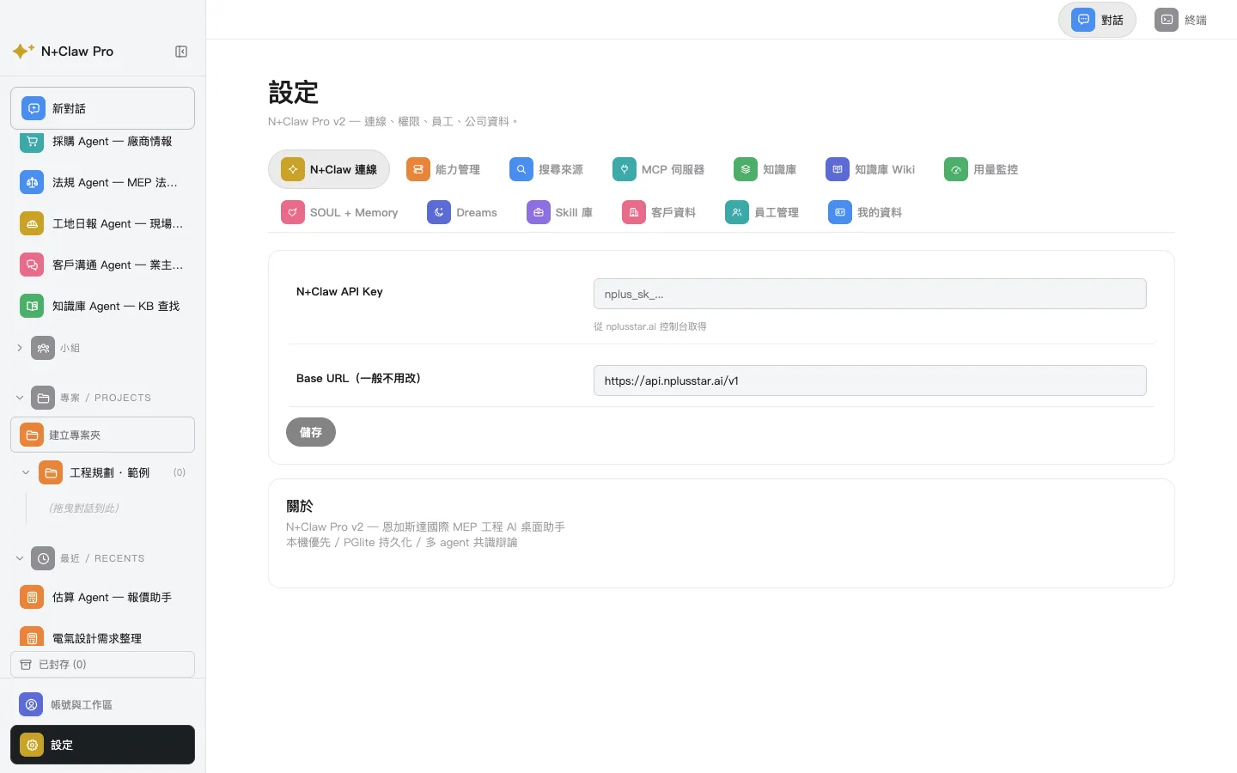Open the 知識庫 Wiki tab
This screenshot has width=1237, height=773.
(x=870, y=169)
